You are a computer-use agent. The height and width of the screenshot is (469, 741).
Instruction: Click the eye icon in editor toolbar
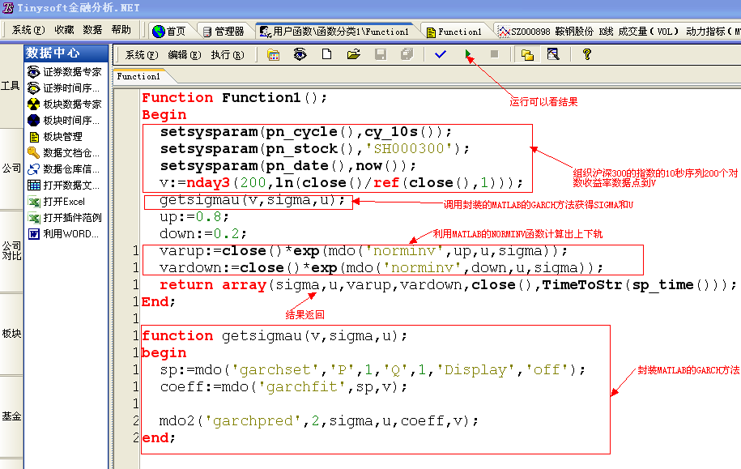[300, 54]
